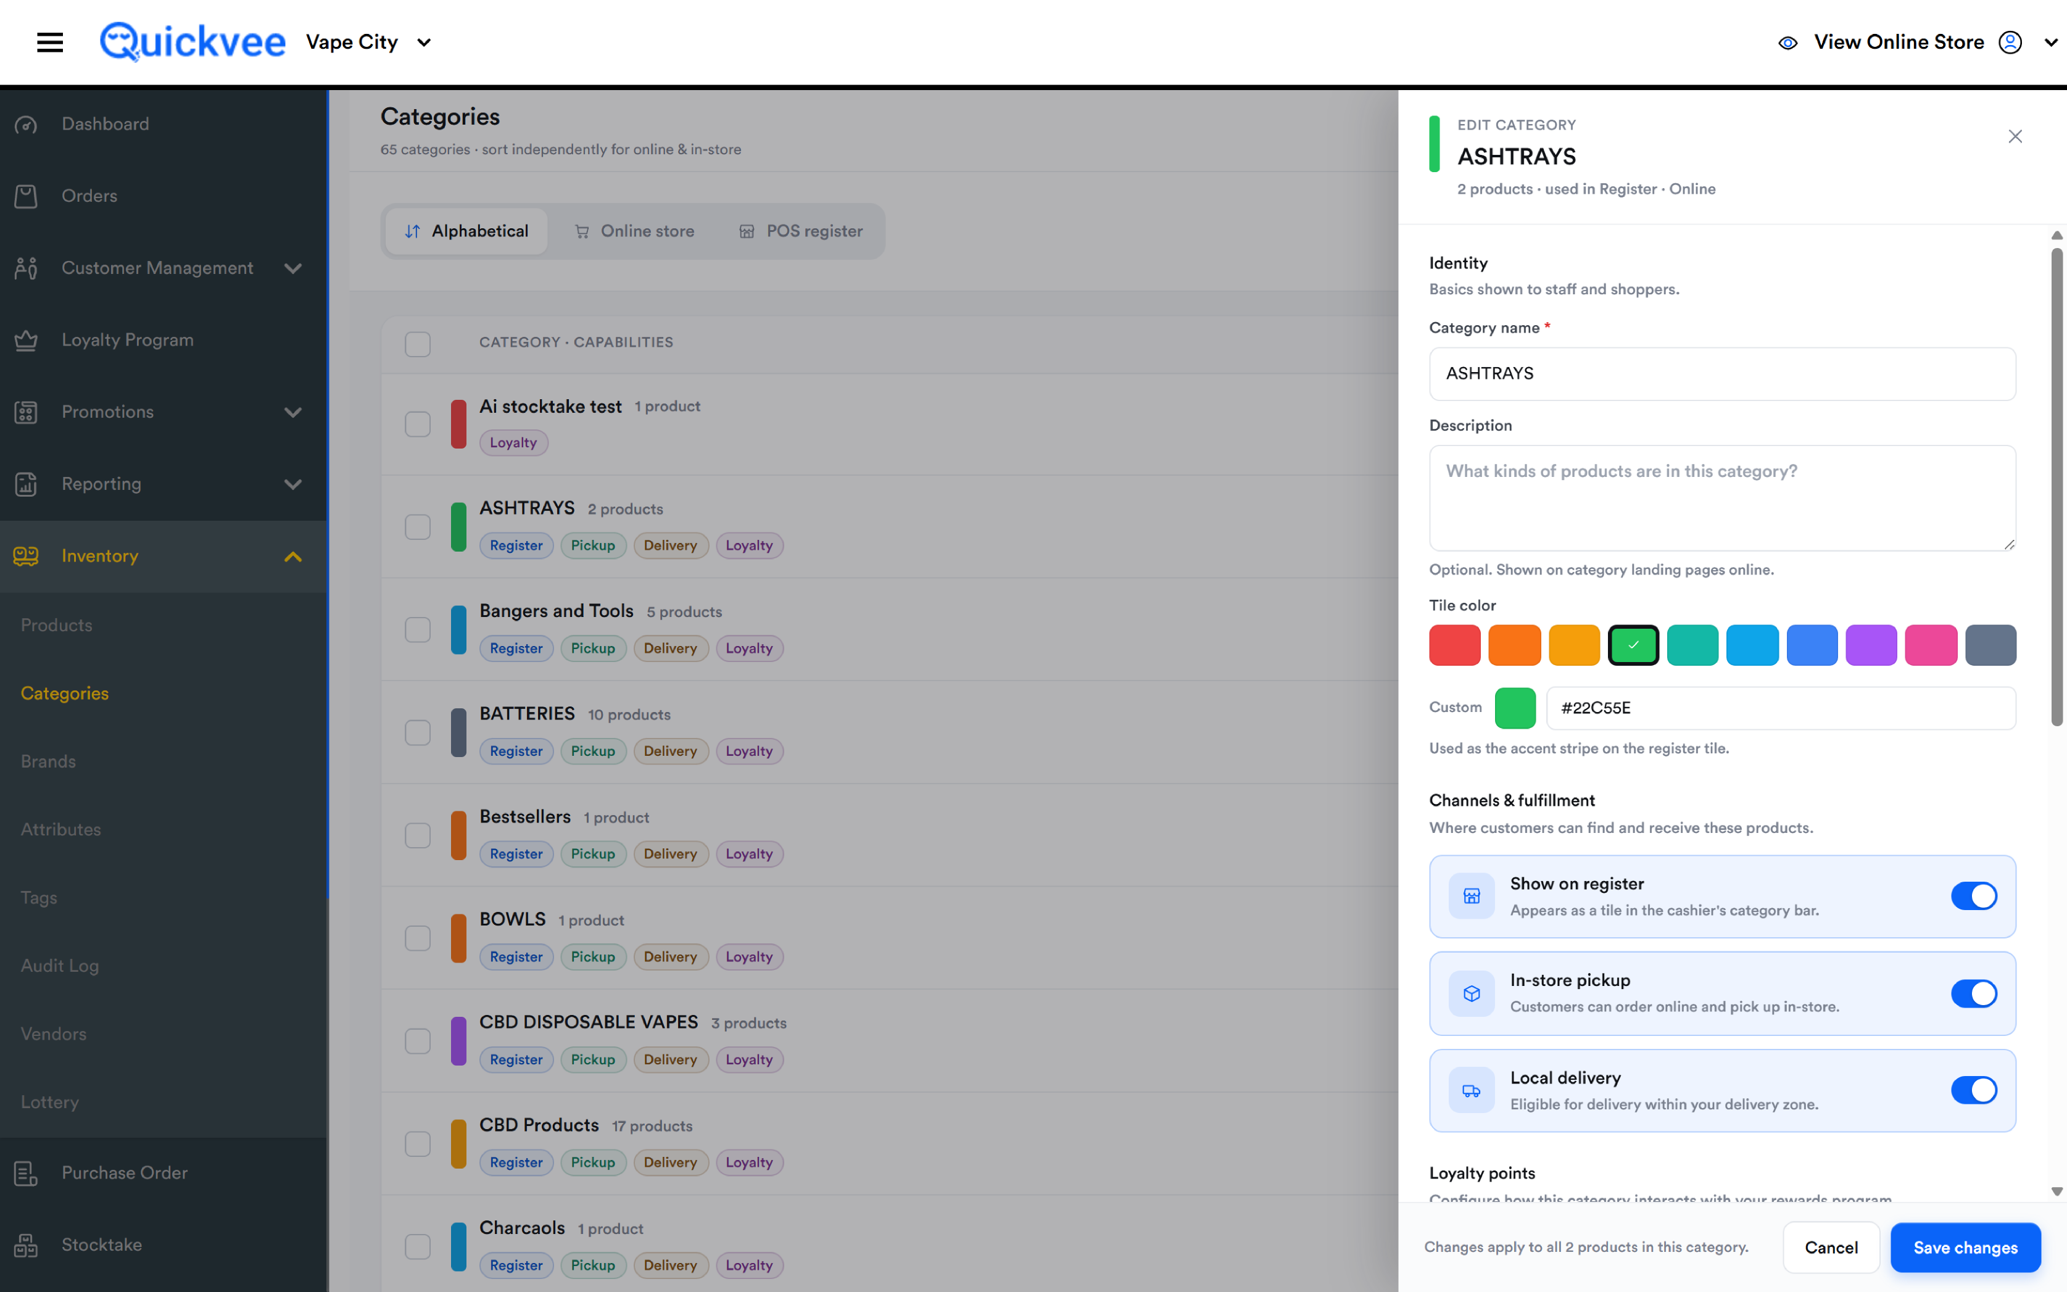Click the Loyalty Program crown icon
This screenshot has height=1292, width=2067.
click(x=26, y=340)
